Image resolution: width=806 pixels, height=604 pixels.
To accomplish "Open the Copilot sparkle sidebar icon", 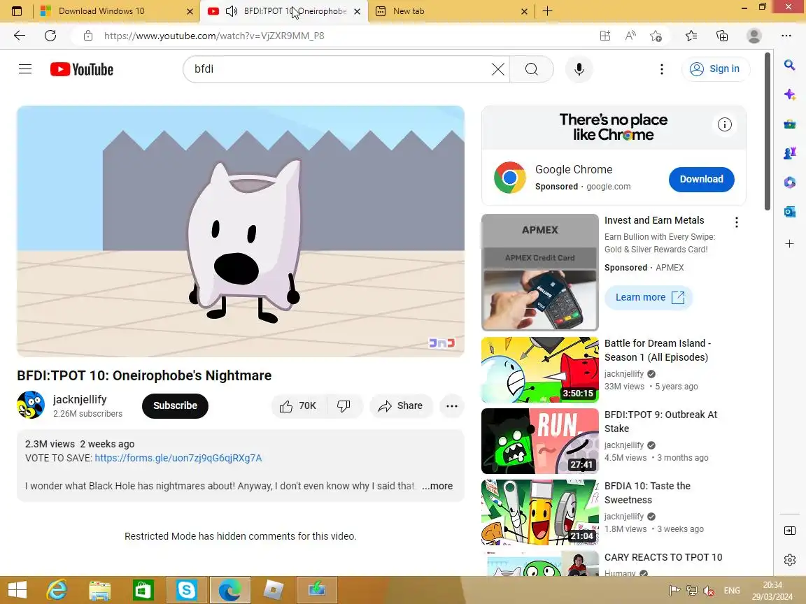I will [x=789, y=94].
